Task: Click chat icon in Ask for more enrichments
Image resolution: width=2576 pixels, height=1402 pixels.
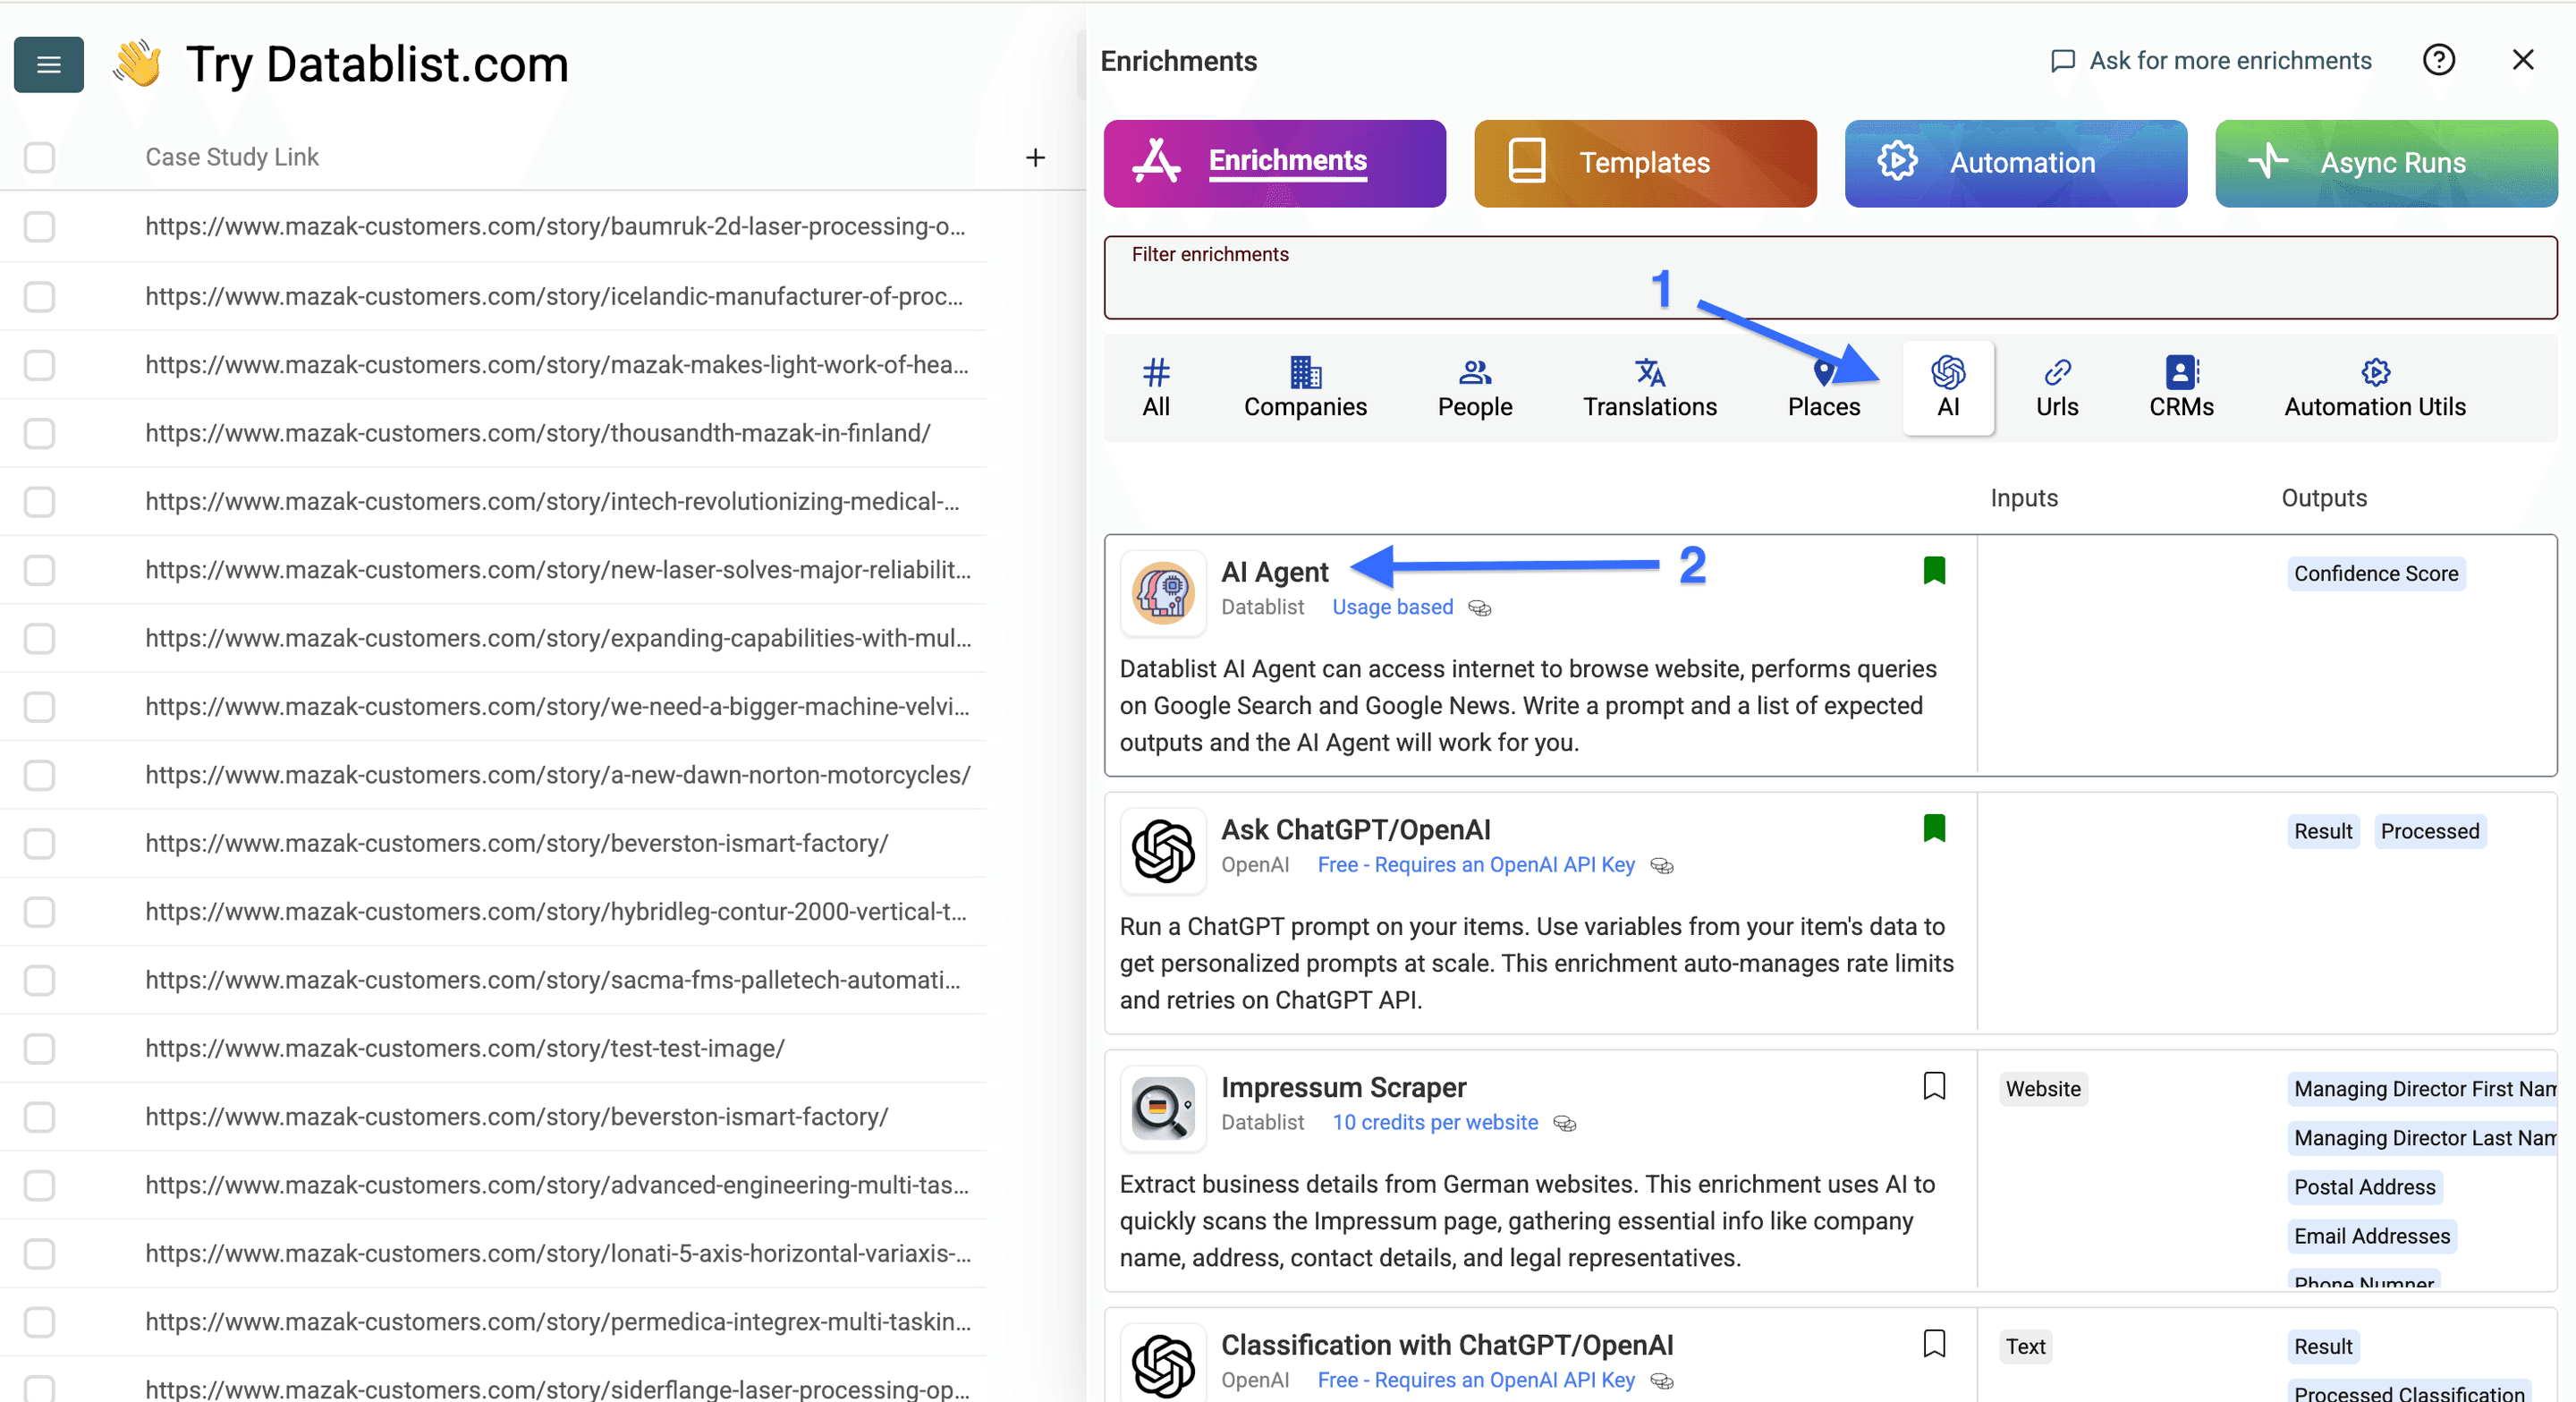Action: click(2062, 62)
